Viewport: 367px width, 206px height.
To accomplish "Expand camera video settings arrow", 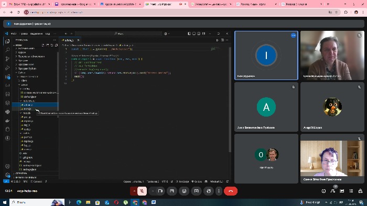I will [153, 191].
